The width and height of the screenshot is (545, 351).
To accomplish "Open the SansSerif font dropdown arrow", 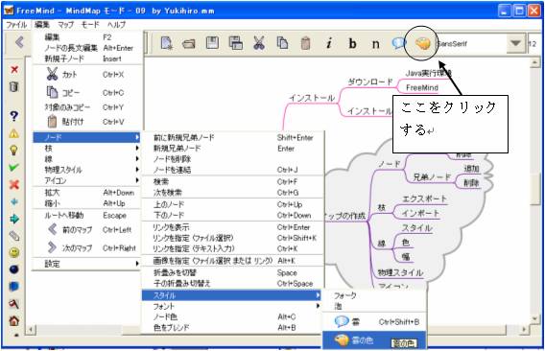I will coord(515,43).
